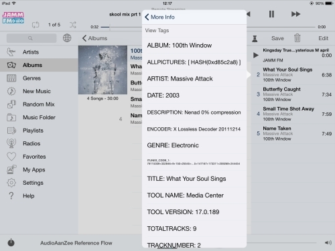
Task: Skip to next track
Action: [295, 14]
